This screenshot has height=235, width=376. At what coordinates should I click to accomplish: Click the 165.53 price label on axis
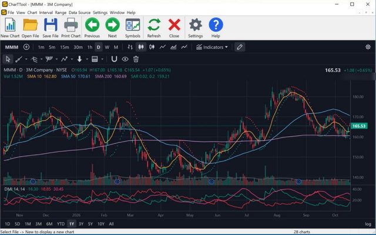point(359,126)
